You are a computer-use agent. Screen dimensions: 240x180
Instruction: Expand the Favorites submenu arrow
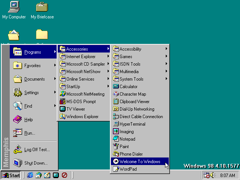click(55, 65)
